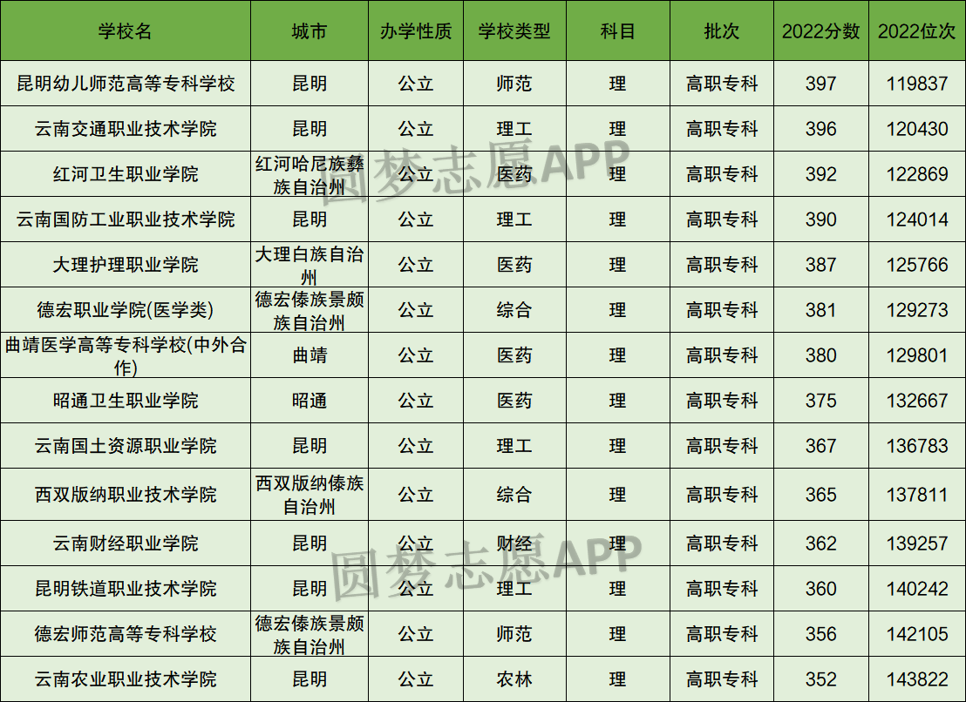Click school type 财经 cell
Image resolution: width=966 pixels, height=702 pixels.
click(514, 543)
